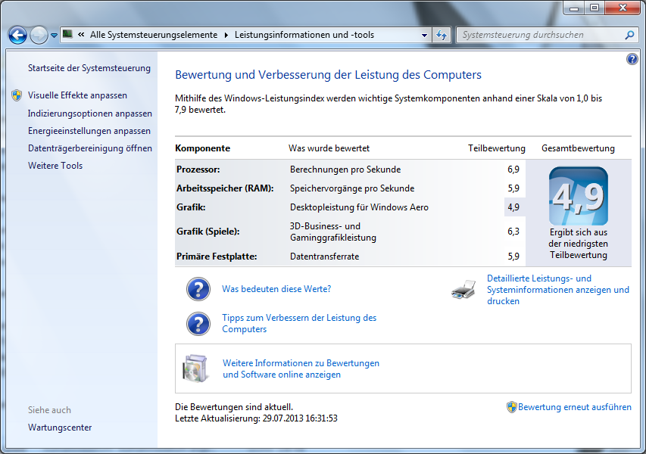
Task: Open the address bar history dropdown
Action: tap(424, 35)
